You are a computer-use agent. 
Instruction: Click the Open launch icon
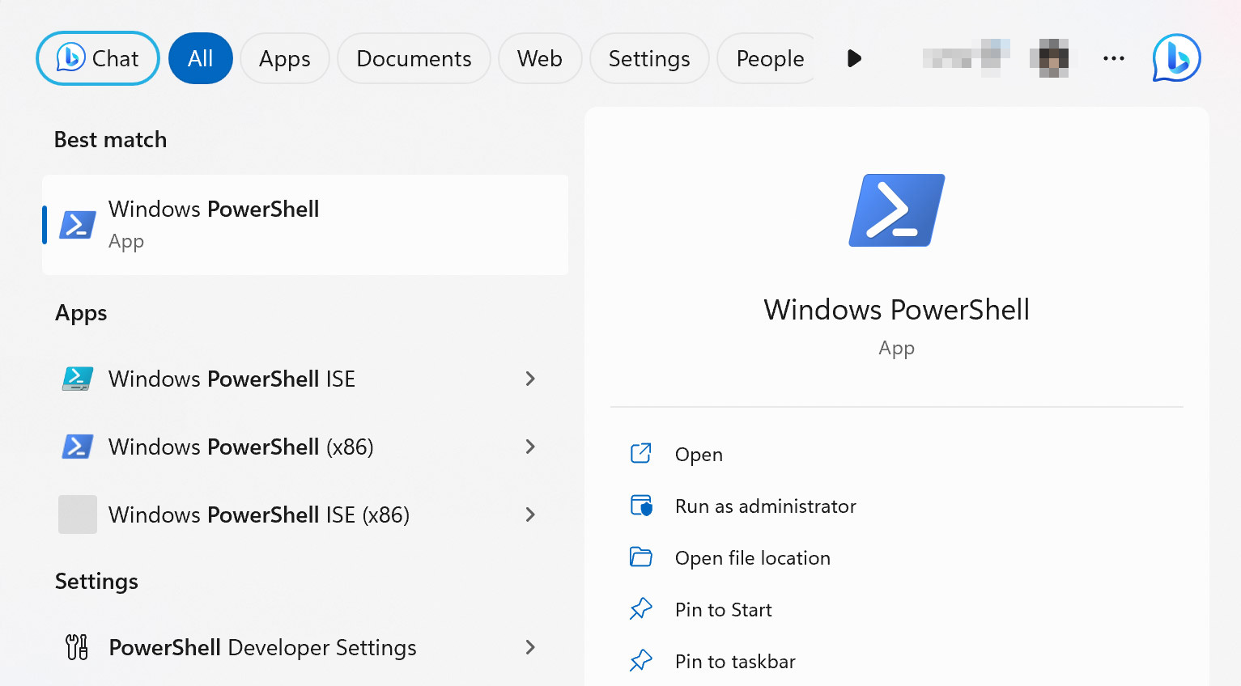(641, 453)
